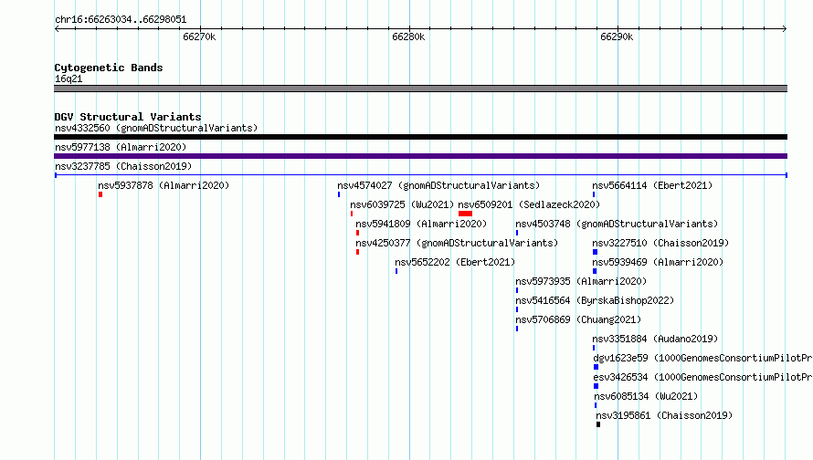Open the nsv5652202 (Ebert2021) label
Viewport: 813px width, 460px height.
[x=455, y=262]
